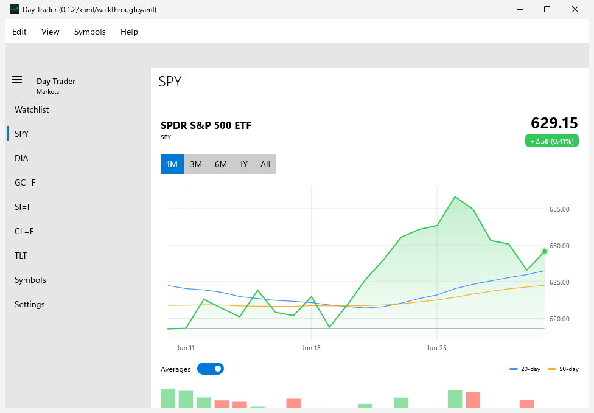Screen dimensions: 594x413
Task: Open Symbols page in sidebar
Action: (x=78, y=280)
